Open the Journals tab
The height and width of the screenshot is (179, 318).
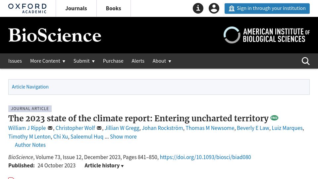coord(76,8)
